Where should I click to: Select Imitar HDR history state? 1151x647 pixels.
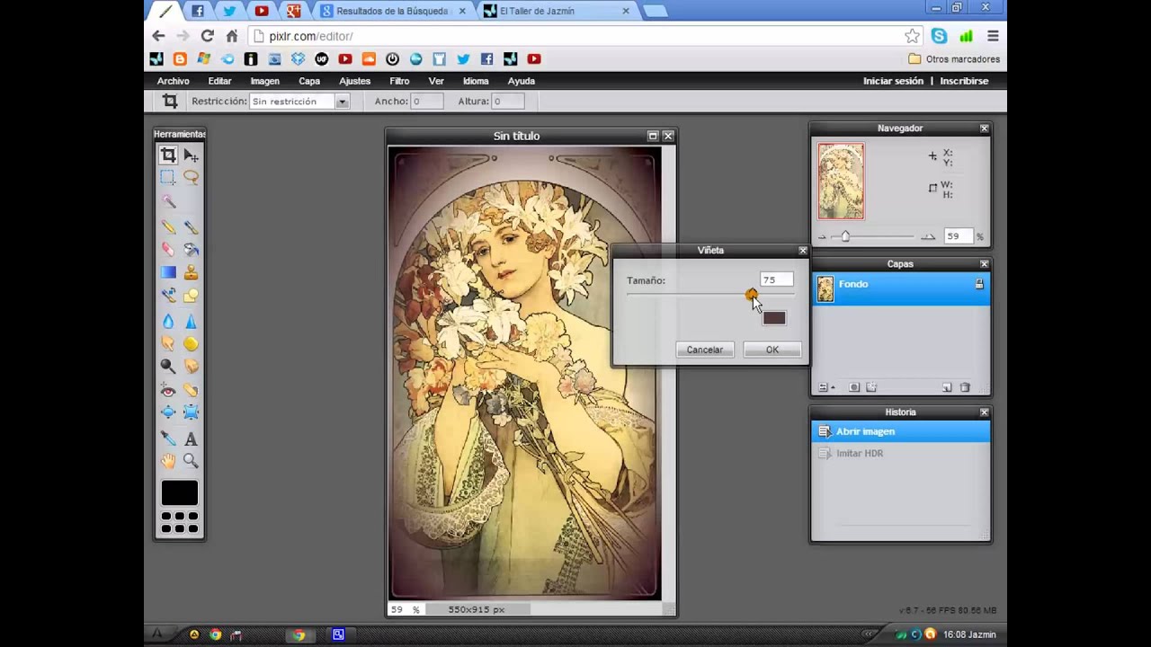(901, 454)
